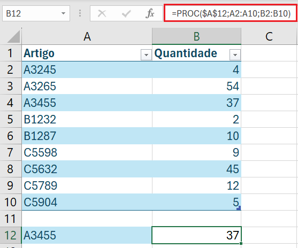Select column C header

269,36
